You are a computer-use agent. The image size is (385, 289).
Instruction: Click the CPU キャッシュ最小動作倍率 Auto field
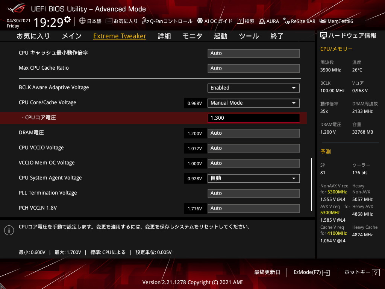coord(254,53)
